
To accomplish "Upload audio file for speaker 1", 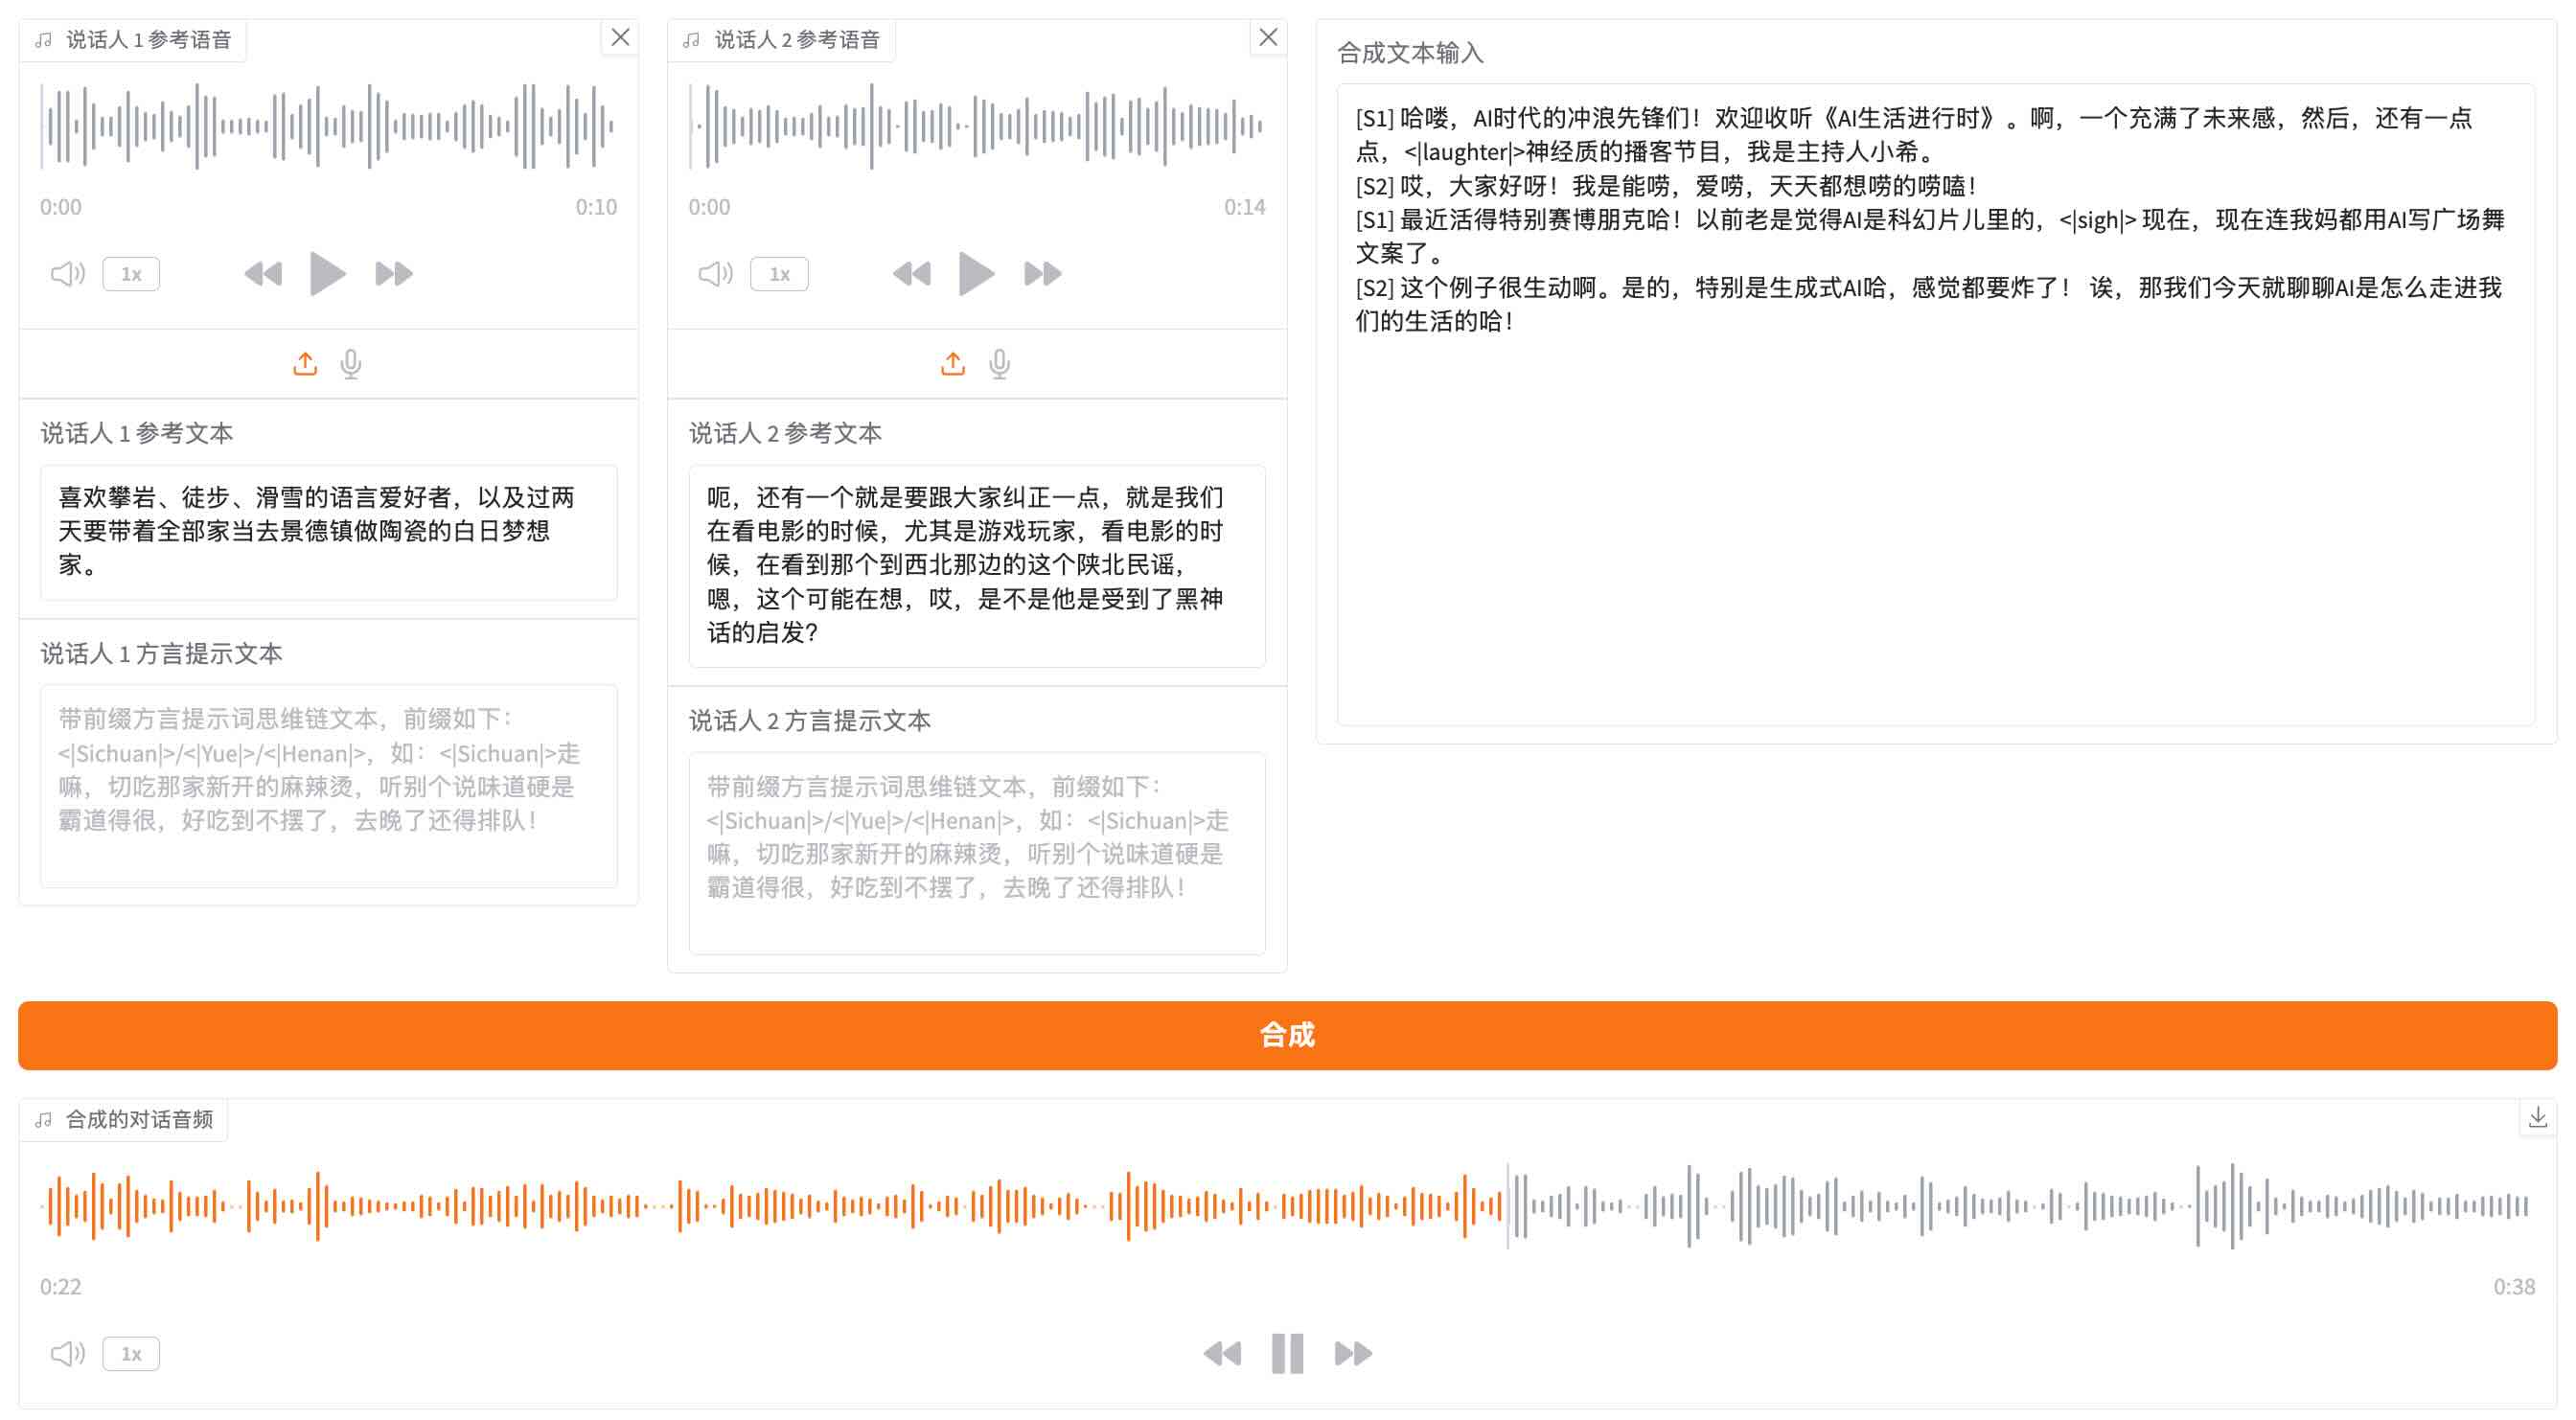I will click(305, 364).
